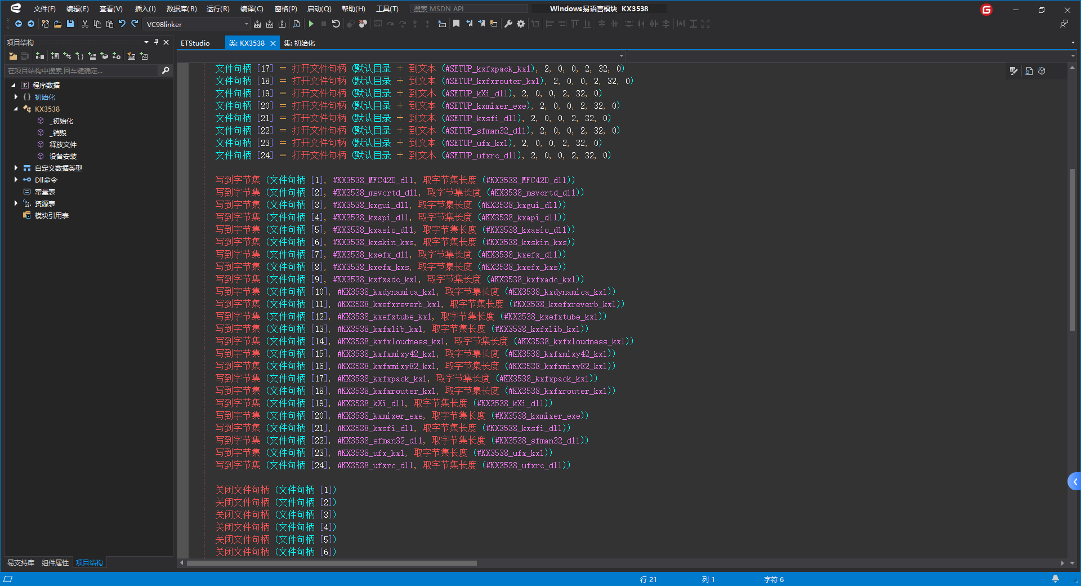1081x586 pixels.
Task: Open the 数据库(B) menu
Action: pyautogui.click(x=182, y=9)
